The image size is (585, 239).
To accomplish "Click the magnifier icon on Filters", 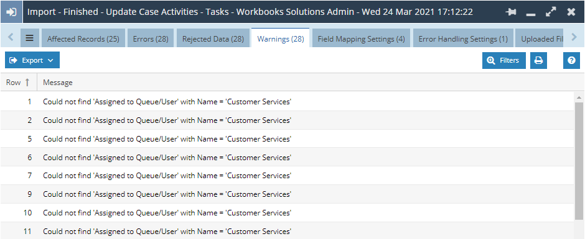I will (492, 60).
